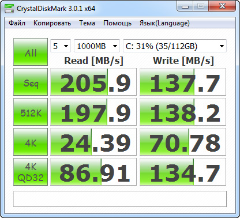Open the drive selector showing C: 31%

pyautogui.click(x=175, y=46)
